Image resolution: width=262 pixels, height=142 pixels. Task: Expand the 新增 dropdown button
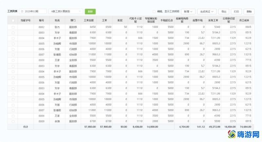188,11
